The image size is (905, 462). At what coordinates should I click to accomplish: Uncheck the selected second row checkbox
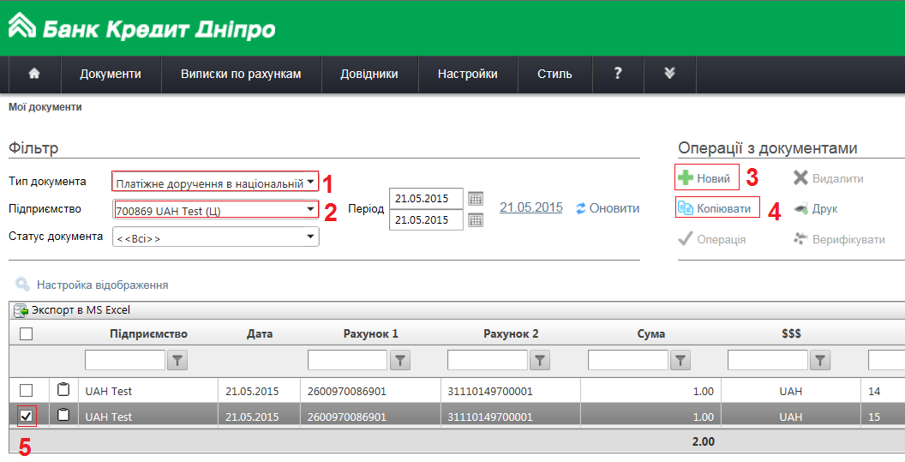click(x=26, y=417)
